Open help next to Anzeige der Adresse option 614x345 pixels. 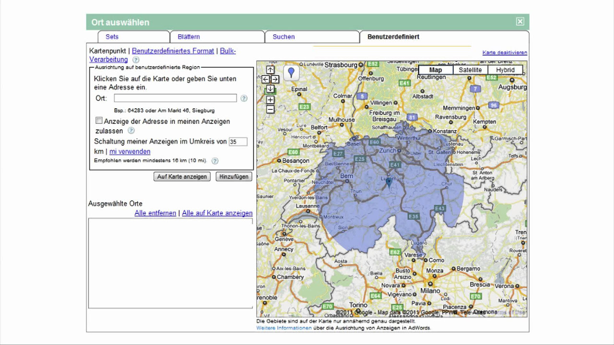coord(131,130)
